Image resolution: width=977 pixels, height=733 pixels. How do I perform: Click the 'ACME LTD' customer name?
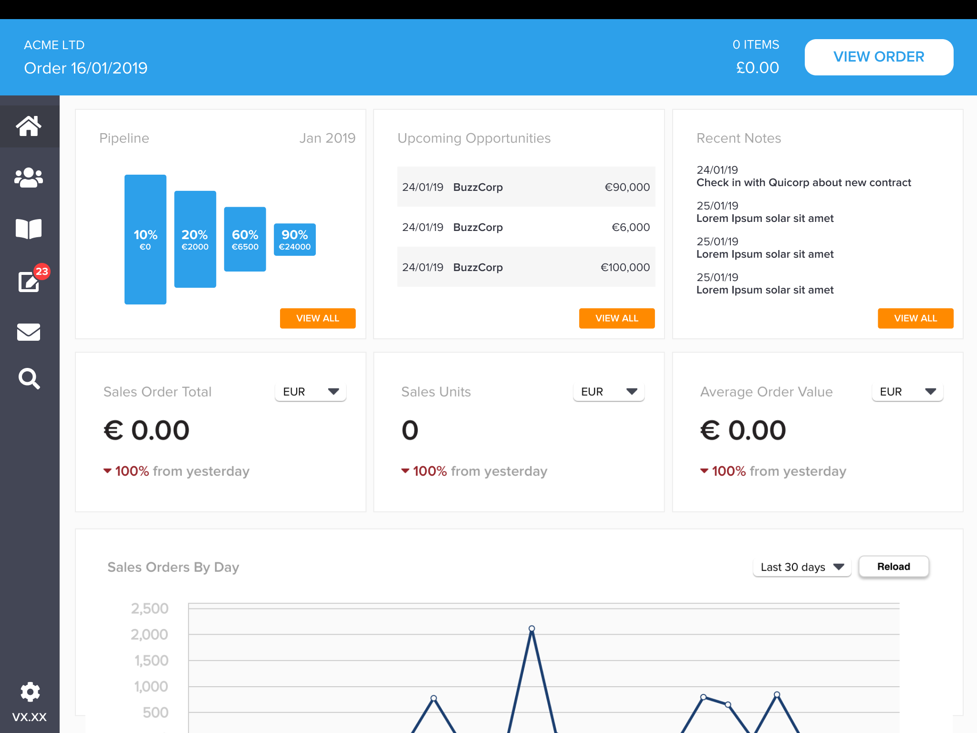(54, 45)
